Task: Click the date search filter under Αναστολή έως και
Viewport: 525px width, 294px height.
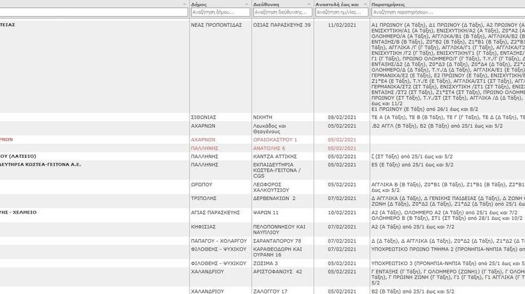Action: click(341, 12)
